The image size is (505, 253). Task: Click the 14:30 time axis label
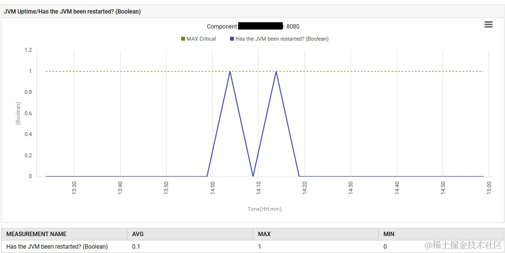pyautogui.click(x=351, y=188)
